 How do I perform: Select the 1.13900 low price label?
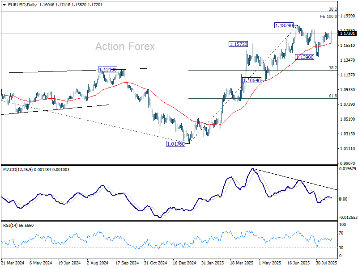305,57
